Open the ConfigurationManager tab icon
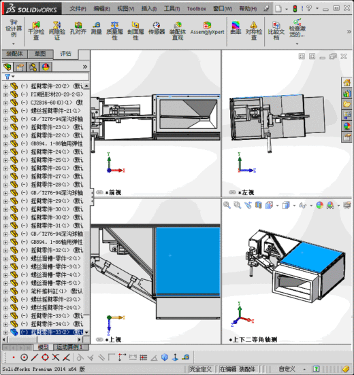Screen dimensions: 354x375 (33, 67)
